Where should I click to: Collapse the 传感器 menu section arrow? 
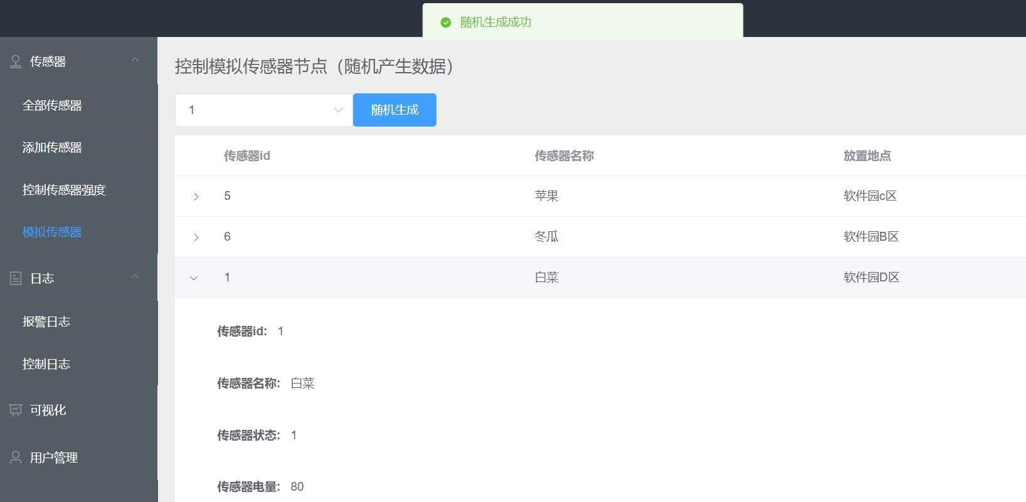tap(135, 60)
